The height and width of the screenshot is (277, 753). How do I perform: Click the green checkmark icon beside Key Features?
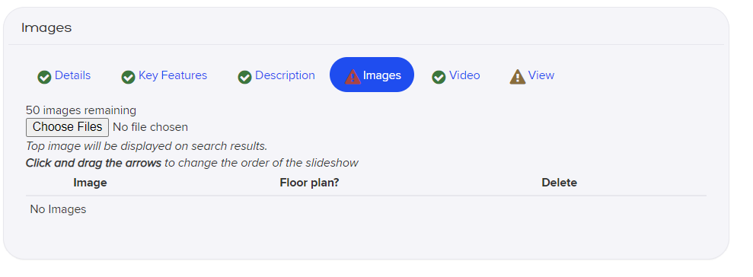point(128,77)
